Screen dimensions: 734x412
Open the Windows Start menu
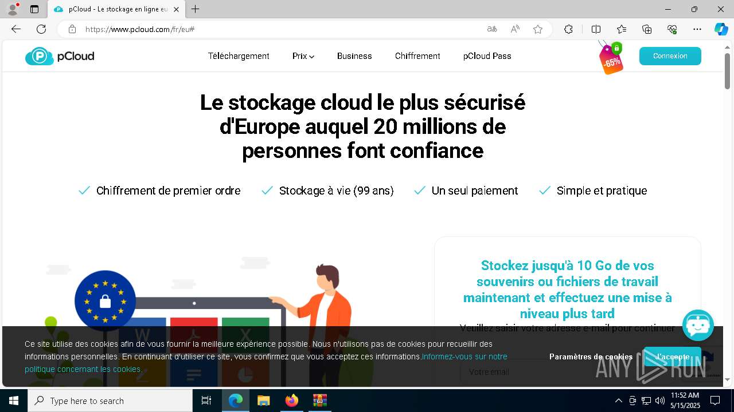14,401
